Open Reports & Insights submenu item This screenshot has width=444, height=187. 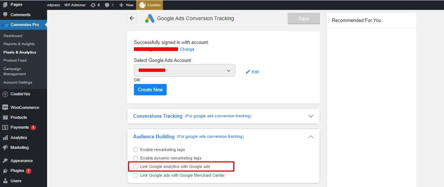19,44
